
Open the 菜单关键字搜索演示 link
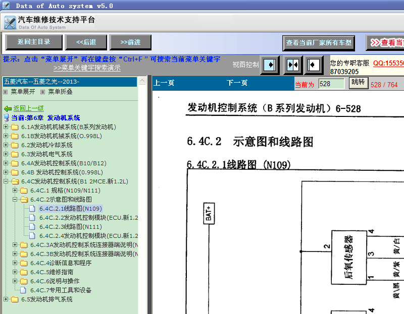pos(87,68)
